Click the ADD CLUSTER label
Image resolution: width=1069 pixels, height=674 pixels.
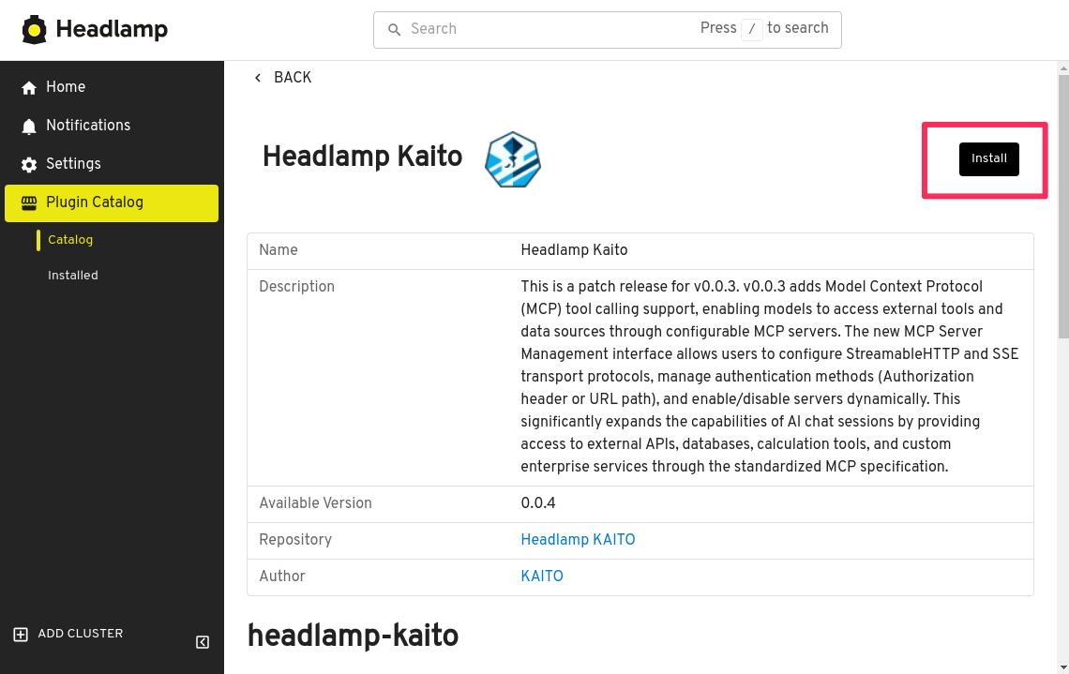pos(81,634)
